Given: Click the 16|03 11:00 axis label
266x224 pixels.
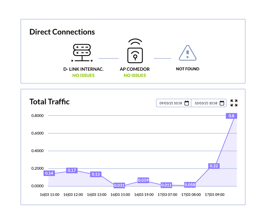Looking at the screenshot, I should point(50,195).
